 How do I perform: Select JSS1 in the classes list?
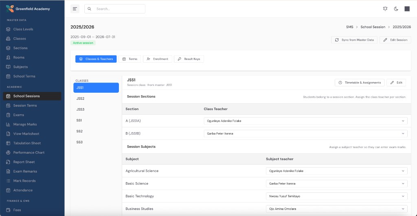pos(96,88)
